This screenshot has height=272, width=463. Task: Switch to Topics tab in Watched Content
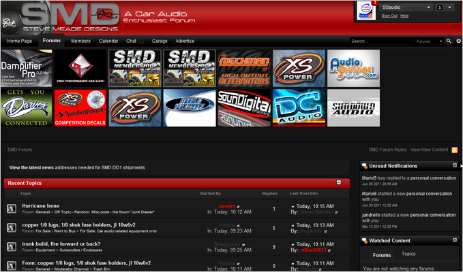(408, 254)
